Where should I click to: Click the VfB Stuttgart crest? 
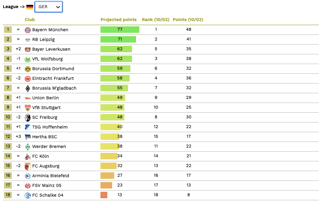pos(28,107)
